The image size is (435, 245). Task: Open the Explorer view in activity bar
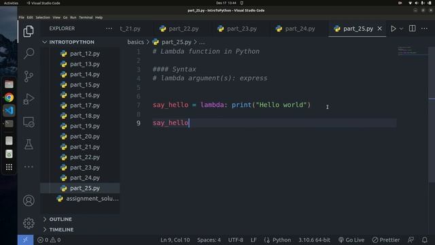[x=29, y=31]
